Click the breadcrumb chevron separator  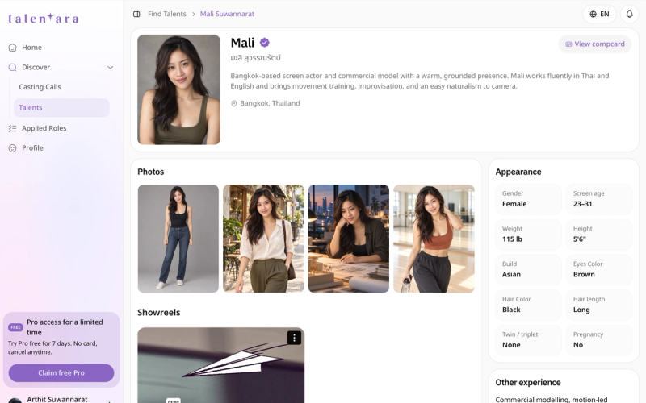193,14
